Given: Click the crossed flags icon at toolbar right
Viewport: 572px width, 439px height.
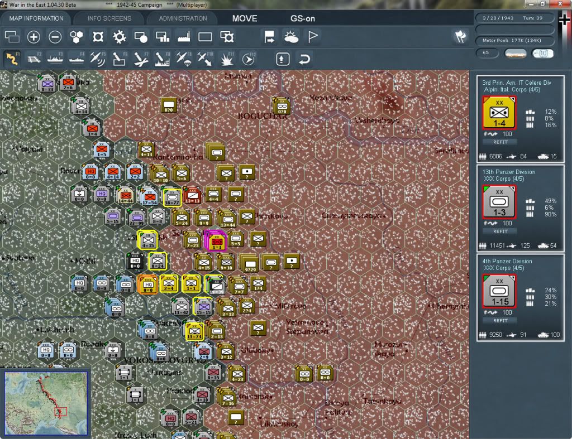Looking at the screenshot, I should tap(460, 36).
